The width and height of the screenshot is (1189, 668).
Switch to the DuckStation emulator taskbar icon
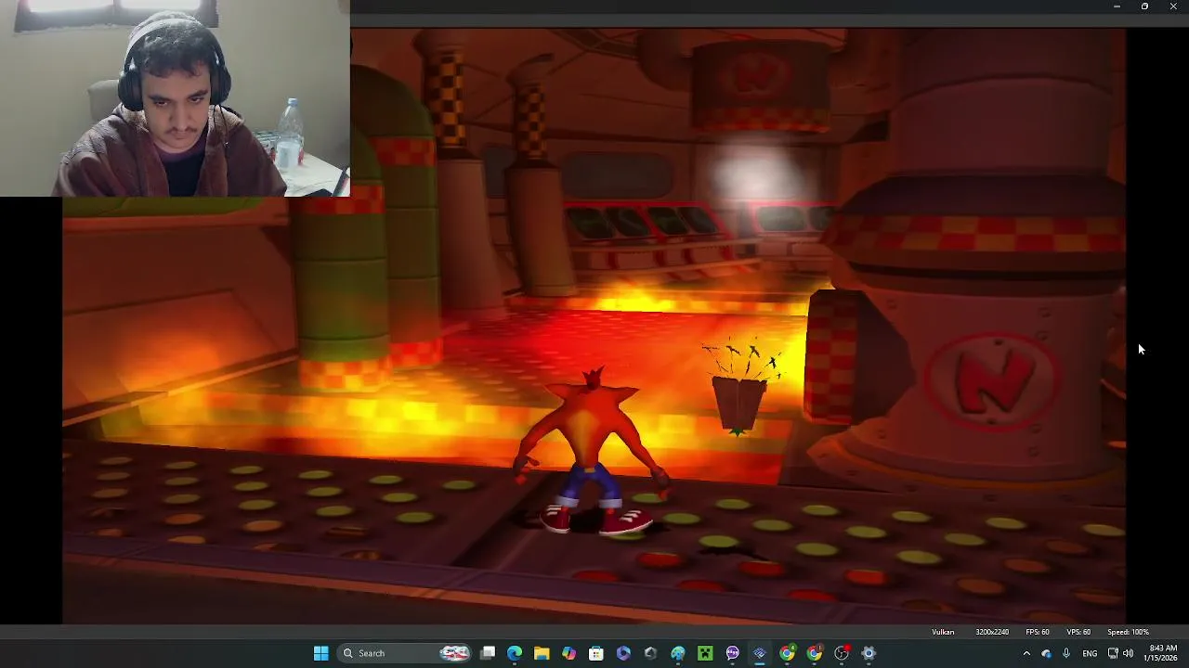pos(760,653)
